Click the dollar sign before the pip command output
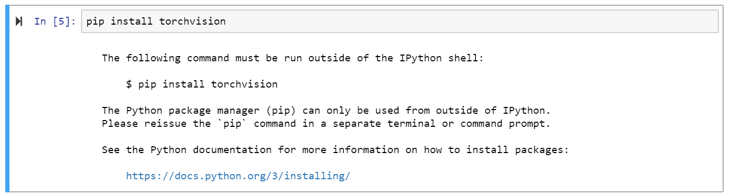731x195 pixels. [129, 84]
